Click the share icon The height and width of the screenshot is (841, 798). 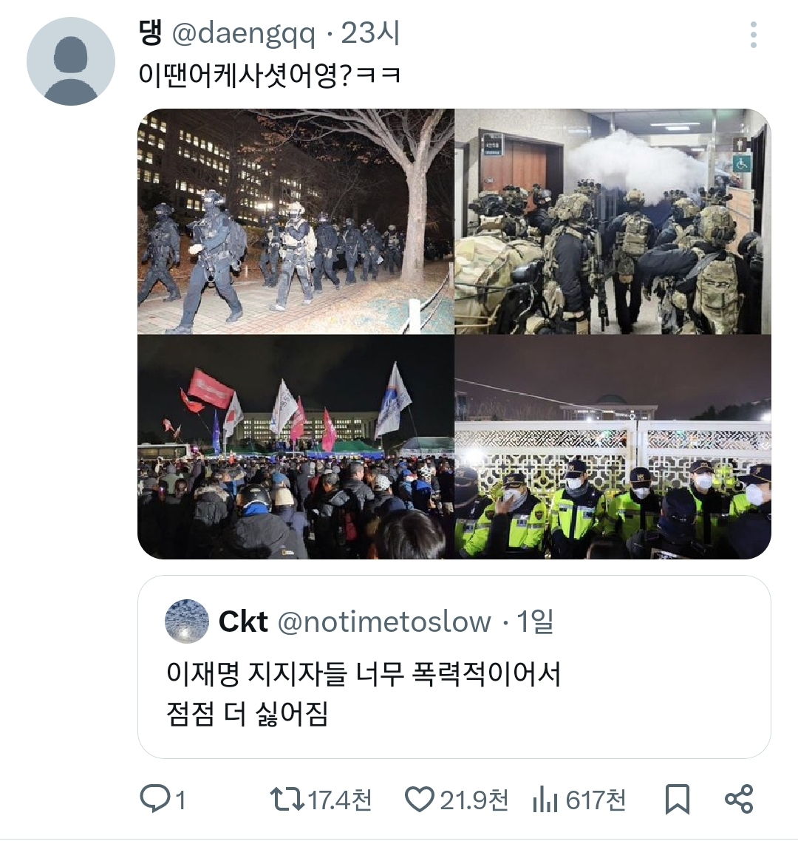point(739,799)
